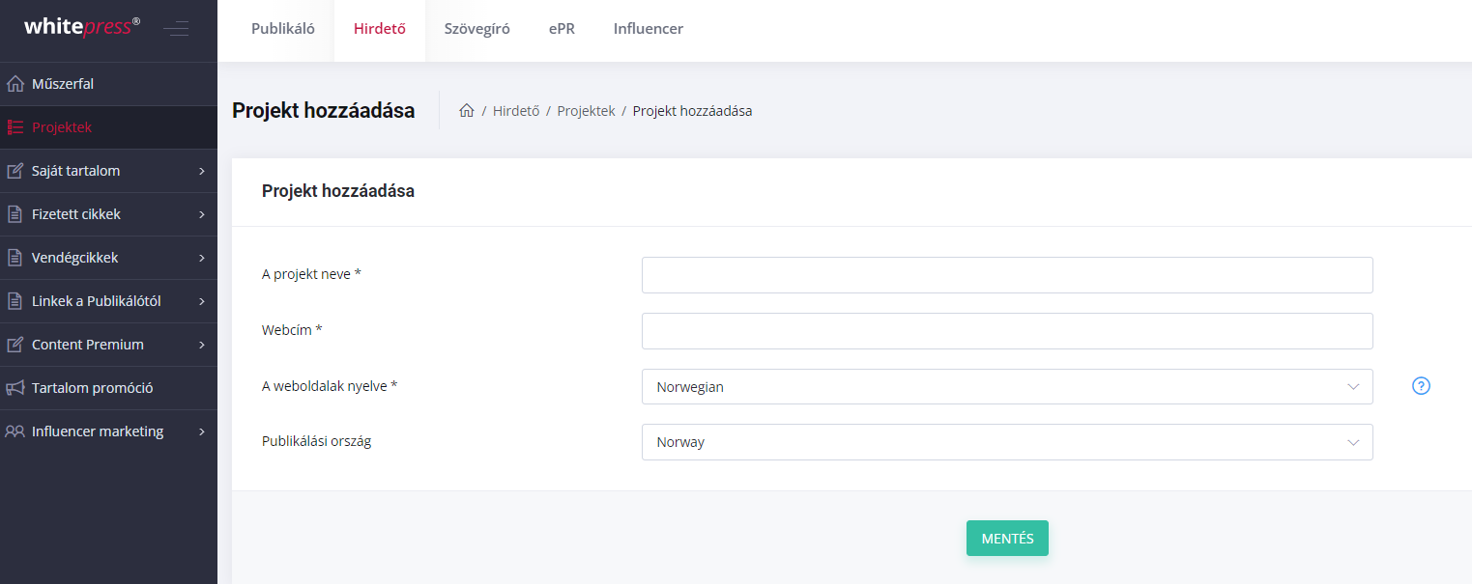Screen dimensions: 1472x584
Task: Open help tooltip for website language
Action: click(1421, 386)
